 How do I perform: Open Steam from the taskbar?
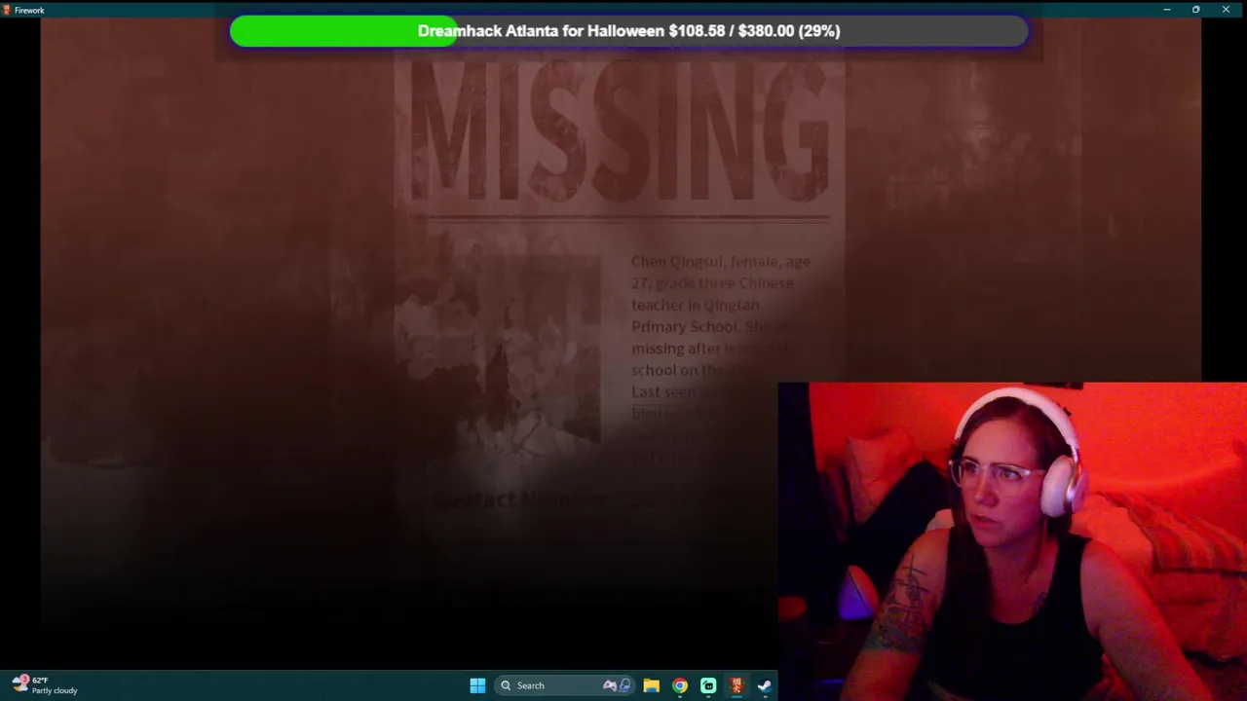(x=765, y=685)
